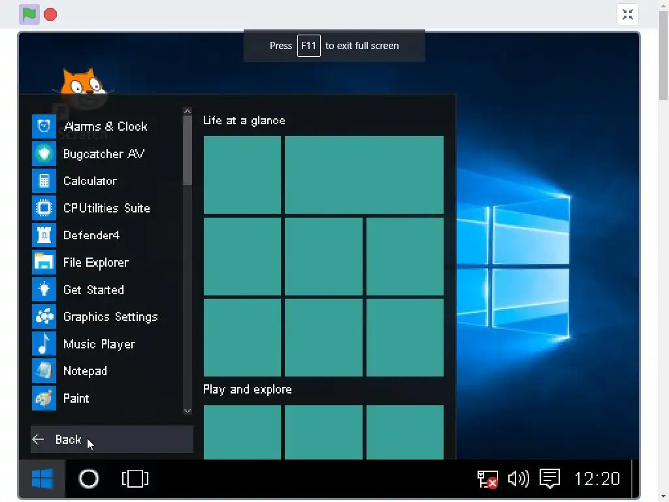
Task: Launch the Defender4 castle icon
Action: [44, 235]
